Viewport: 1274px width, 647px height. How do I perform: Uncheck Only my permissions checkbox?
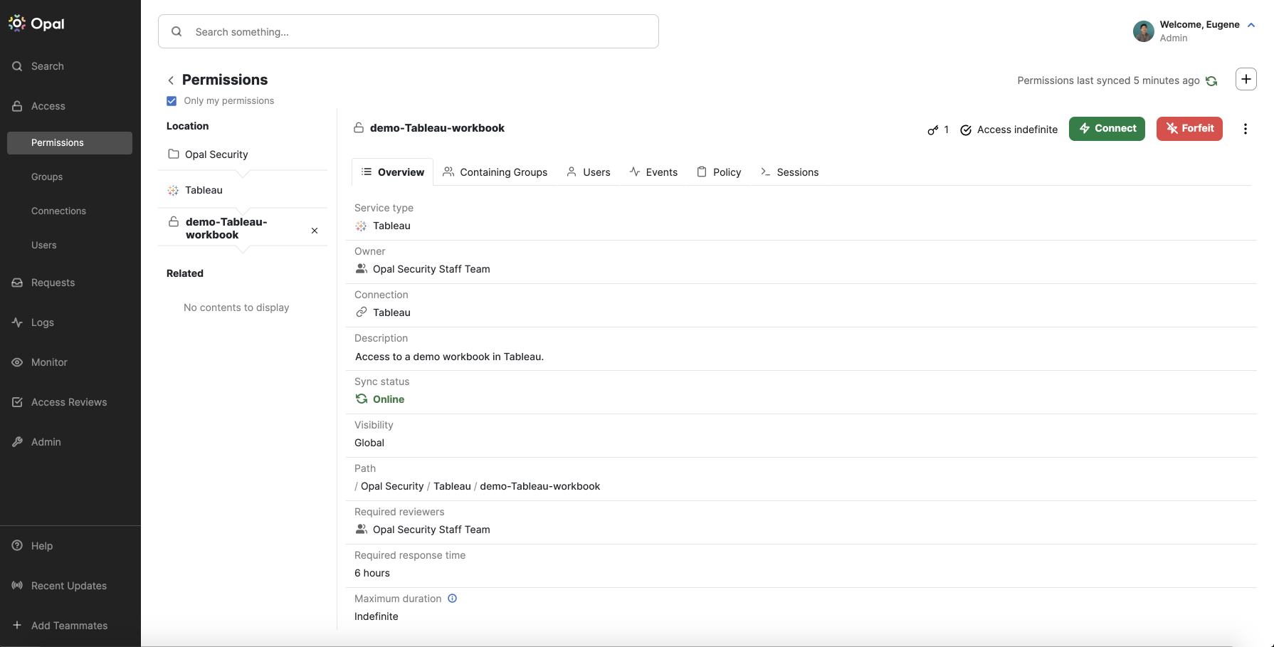click(172, 101)
